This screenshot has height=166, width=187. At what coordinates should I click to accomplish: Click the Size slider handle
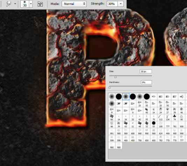116,77
